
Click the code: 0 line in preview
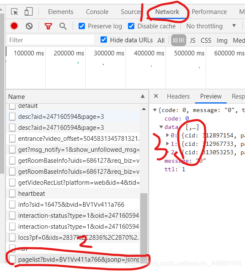point(177,118)
